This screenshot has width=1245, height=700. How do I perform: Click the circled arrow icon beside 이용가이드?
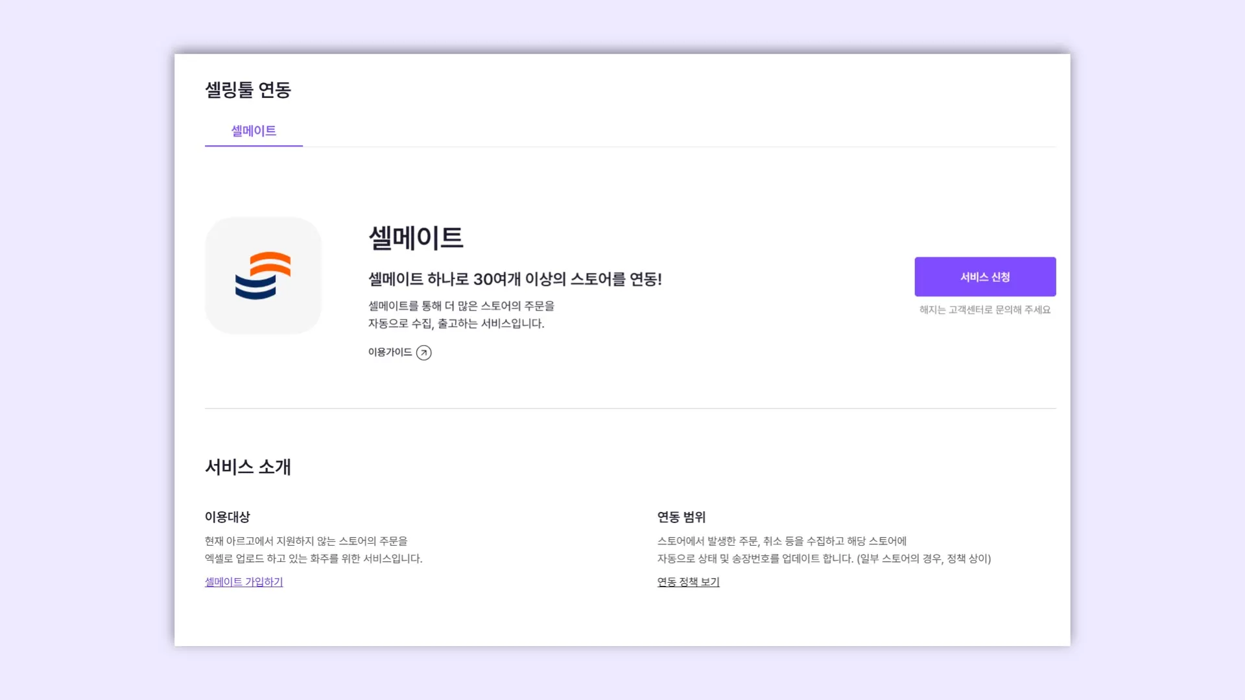coord(423,353)
